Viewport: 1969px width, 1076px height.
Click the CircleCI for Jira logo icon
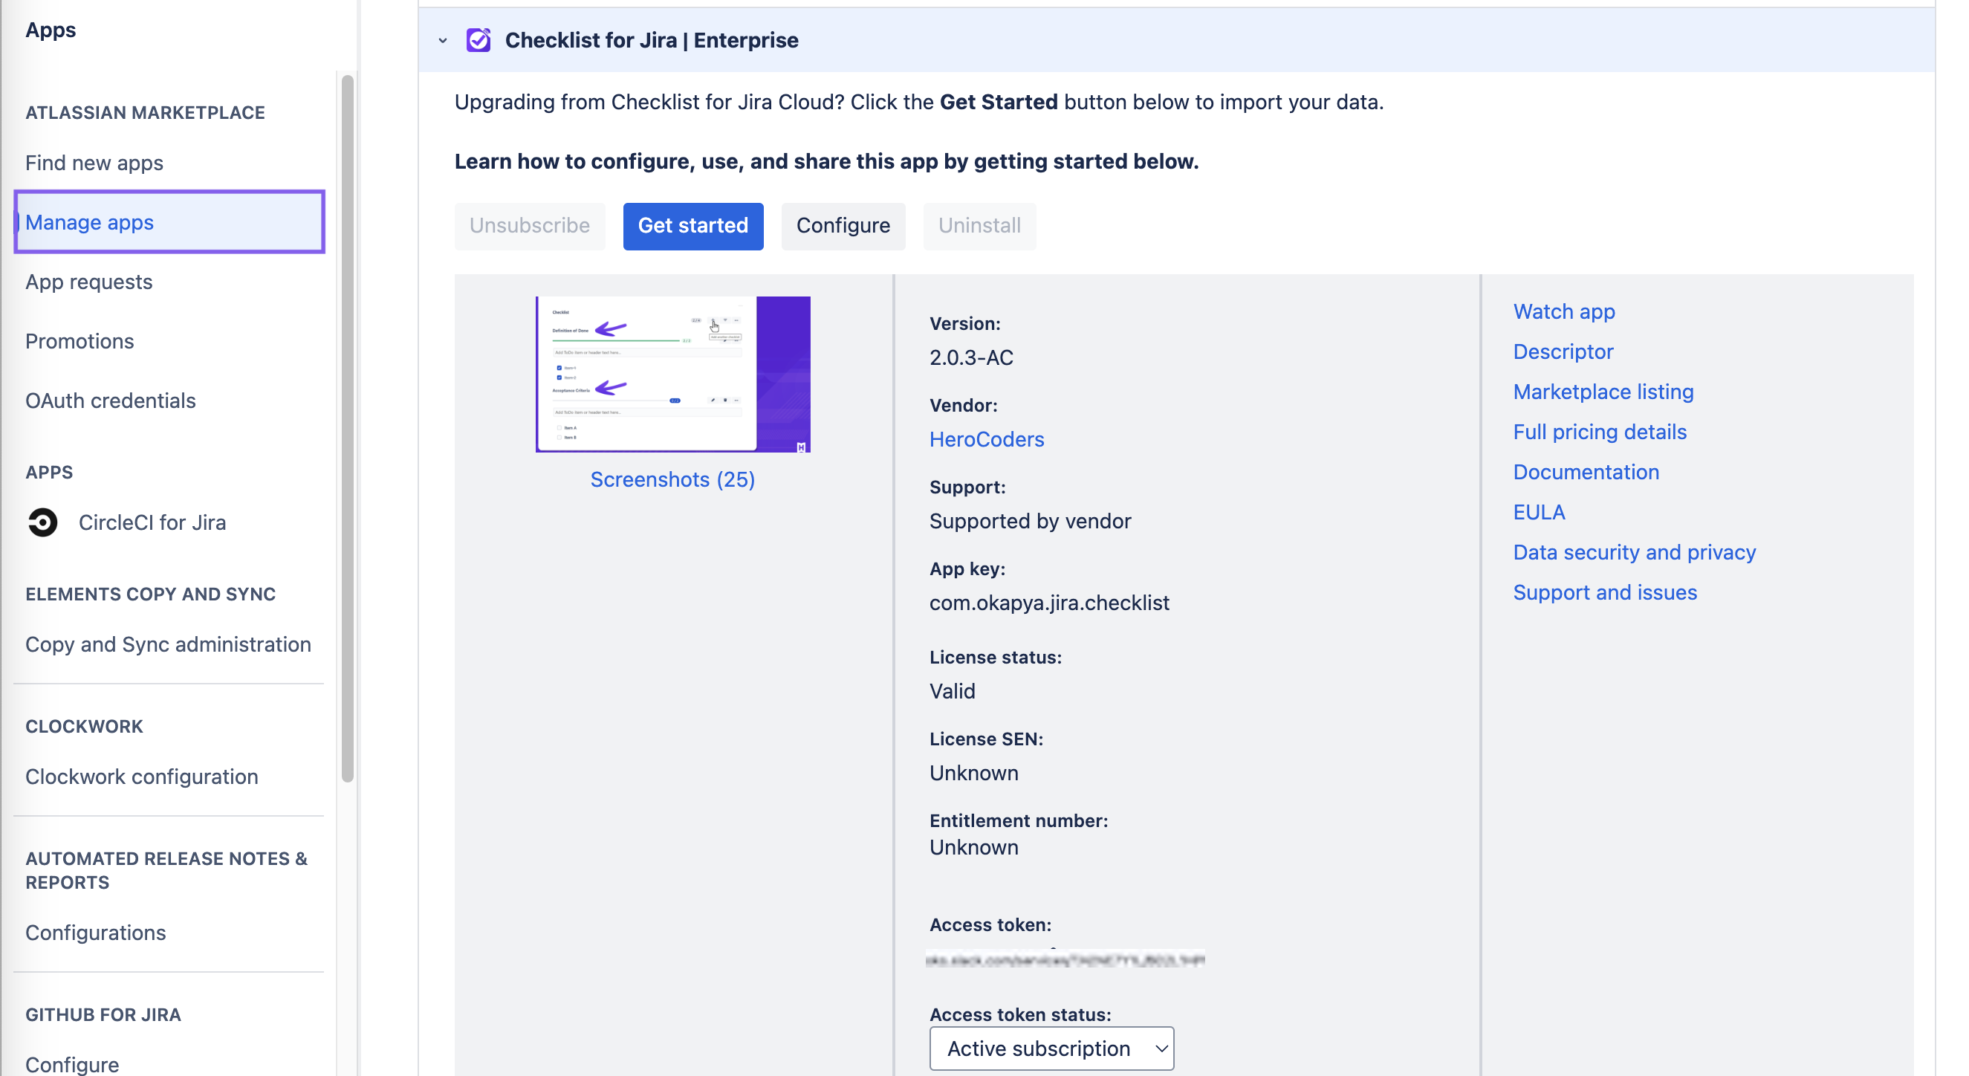(43, 522)
